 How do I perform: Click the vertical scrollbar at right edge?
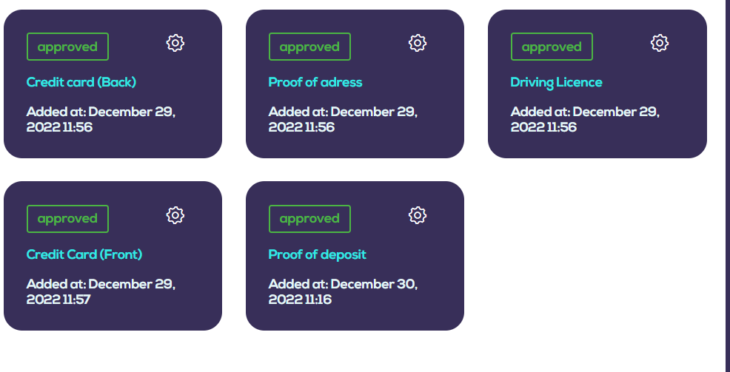click(x=727, y=185)
